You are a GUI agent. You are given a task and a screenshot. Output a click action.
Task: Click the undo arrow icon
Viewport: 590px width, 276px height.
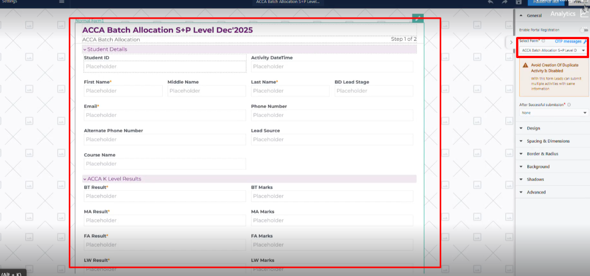[490, 2]
